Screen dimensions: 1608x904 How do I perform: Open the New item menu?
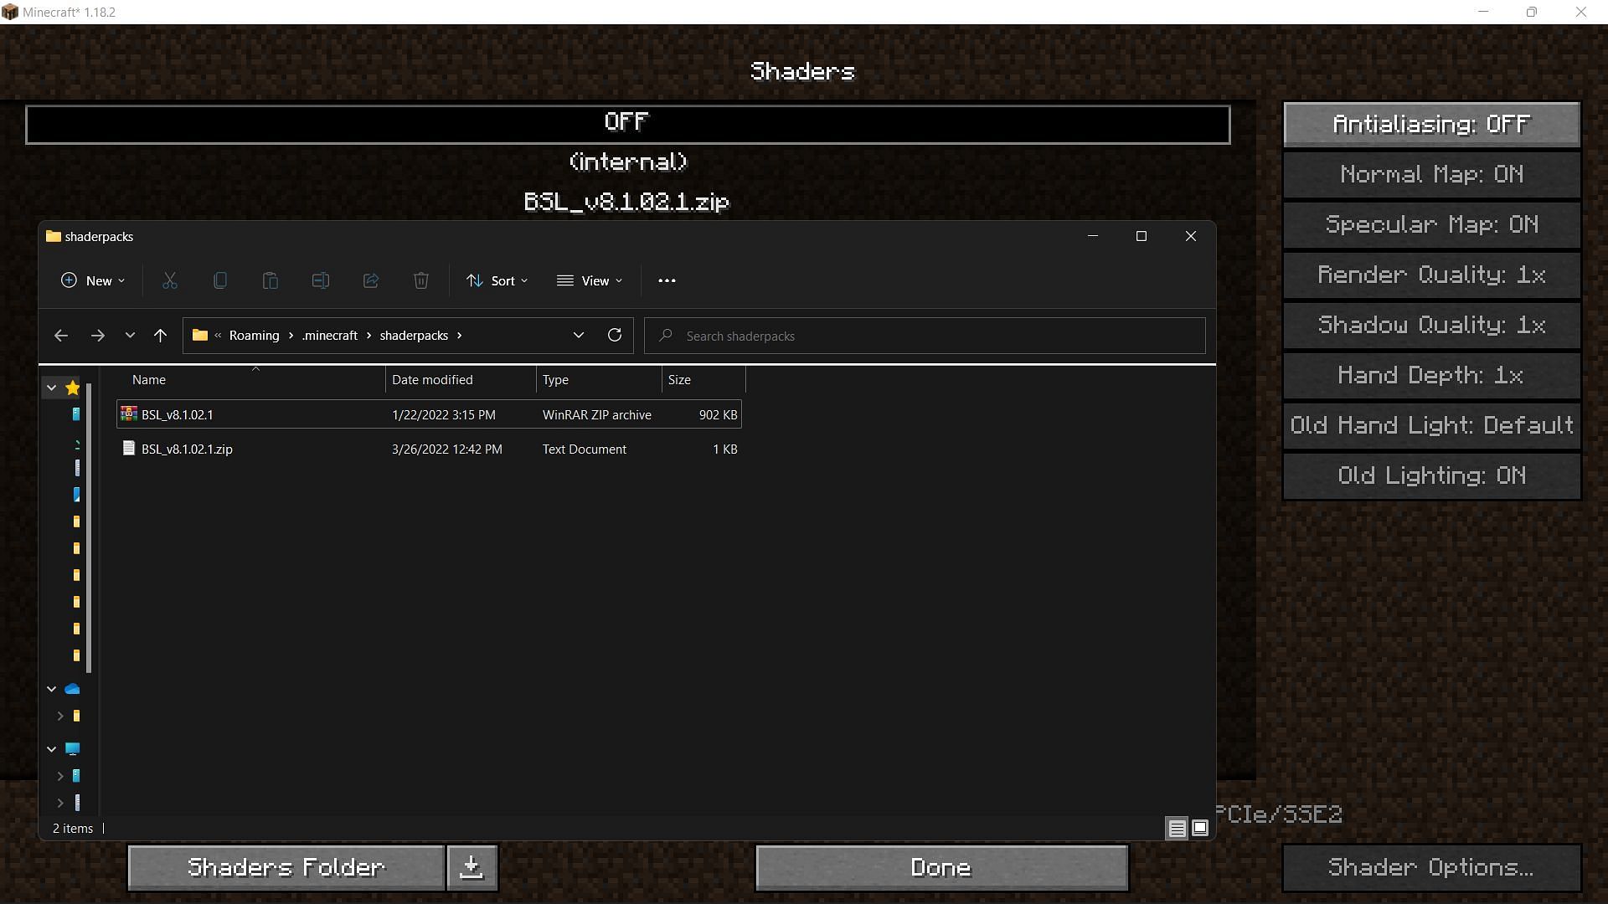[93, 281]
